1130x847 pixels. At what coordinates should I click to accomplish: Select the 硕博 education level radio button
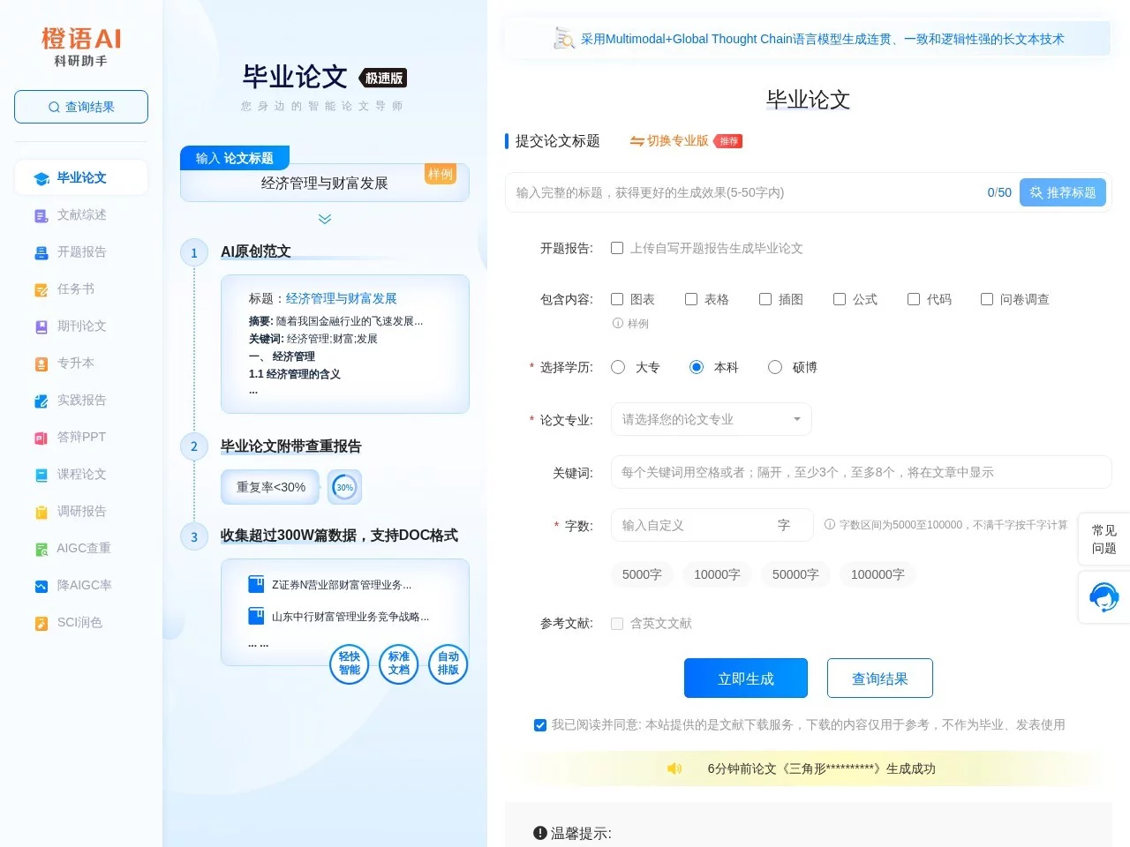point(774,367)
